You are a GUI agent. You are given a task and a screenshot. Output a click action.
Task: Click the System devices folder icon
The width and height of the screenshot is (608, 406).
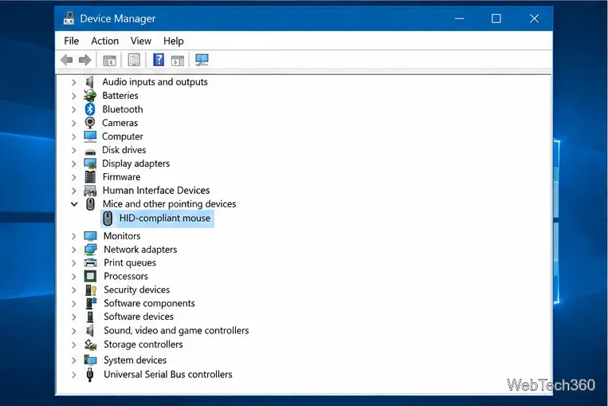(90, 361)
